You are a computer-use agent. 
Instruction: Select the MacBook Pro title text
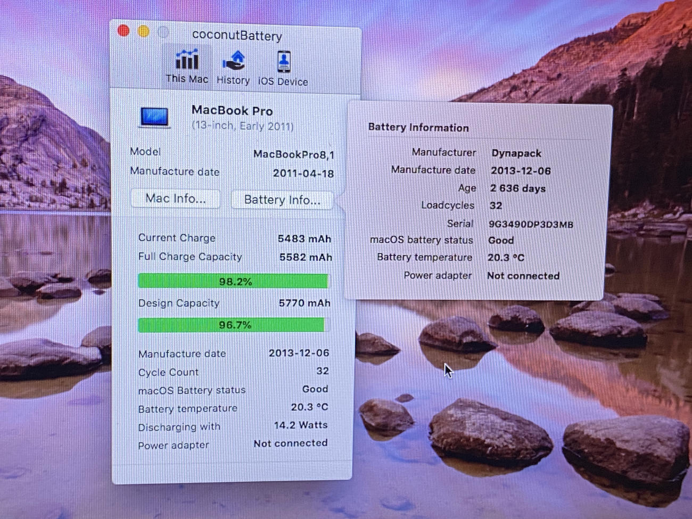point(232,111)
